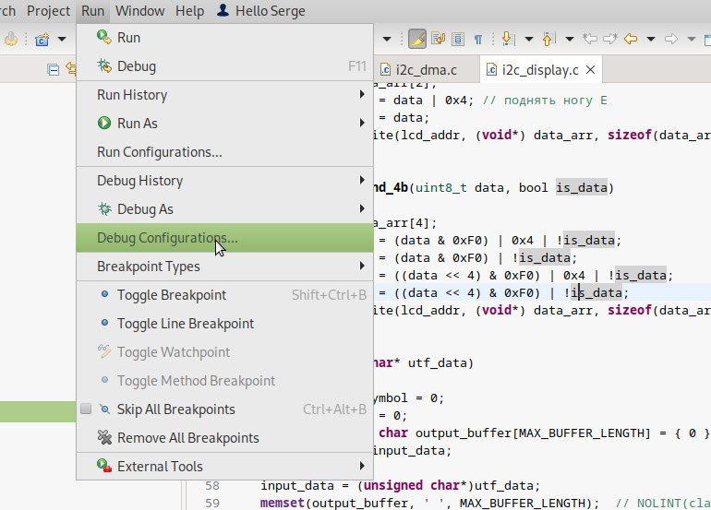Toggle Word Wrap toolbar icon
The height and width of the screenshot is (510, 711).
click(438, 39)
